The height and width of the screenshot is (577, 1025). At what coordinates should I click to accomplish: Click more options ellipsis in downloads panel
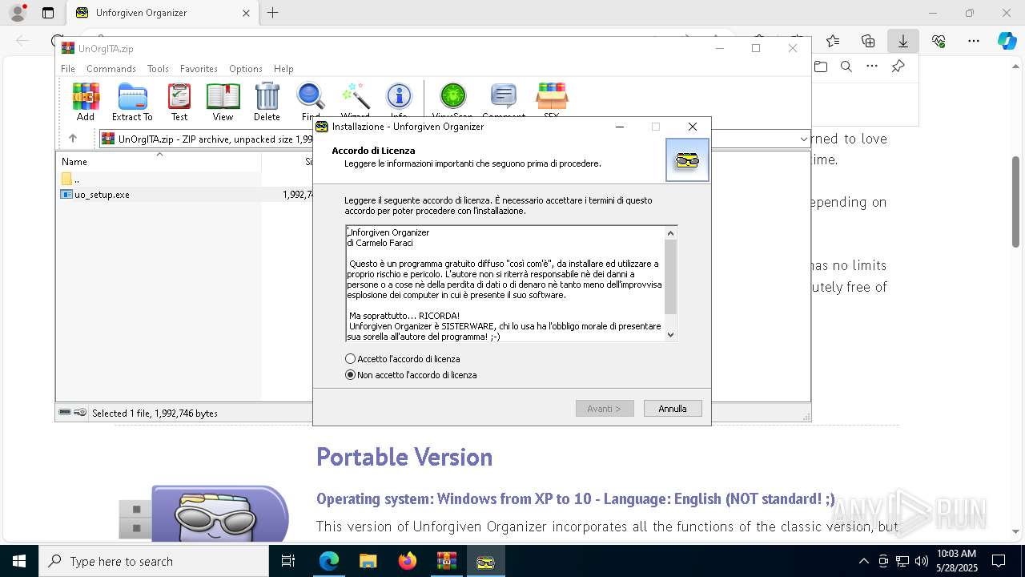[872, 67]
